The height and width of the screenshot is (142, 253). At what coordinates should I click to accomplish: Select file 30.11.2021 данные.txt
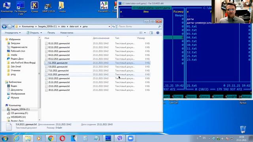(x=59, y=90)
